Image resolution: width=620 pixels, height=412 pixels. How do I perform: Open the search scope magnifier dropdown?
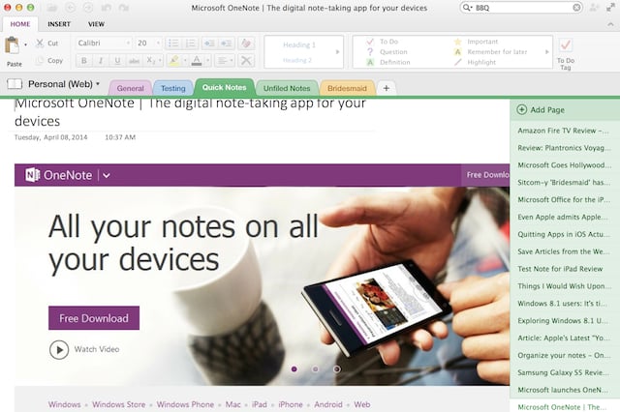[467, 8]
